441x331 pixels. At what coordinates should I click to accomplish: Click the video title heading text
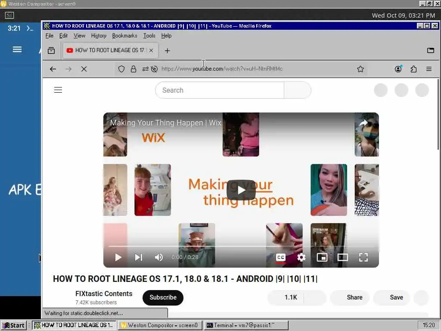tap(185, 279)
